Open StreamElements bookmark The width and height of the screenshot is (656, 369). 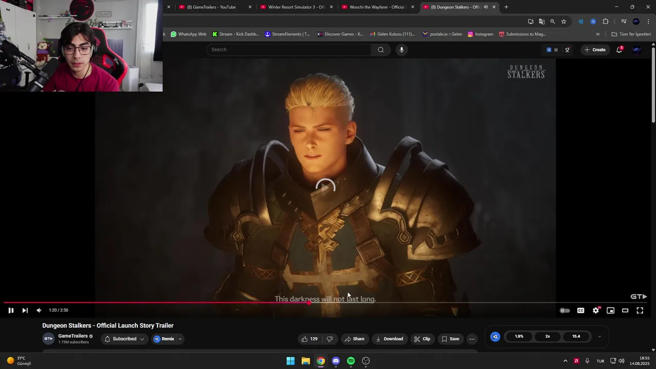click(287, 34)
